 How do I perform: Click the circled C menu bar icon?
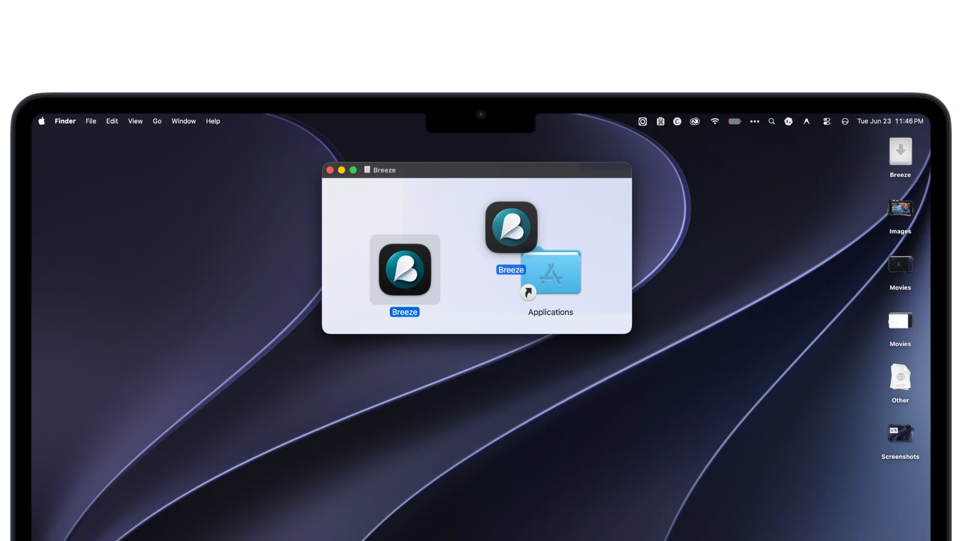tap(677, 121)
